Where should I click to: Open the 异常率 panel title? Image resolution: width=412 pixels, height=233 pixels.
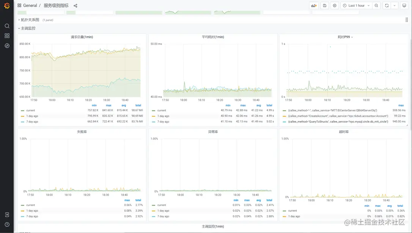point(213,132)
